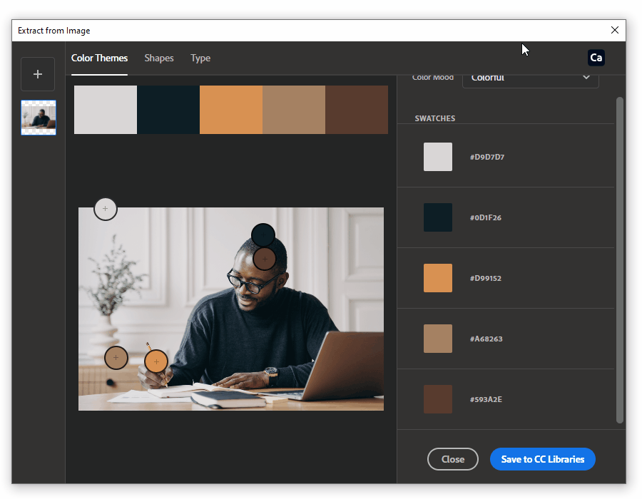The image size is (642, 499).
Task: Add a new image with plus button
Action: [38, 74]
